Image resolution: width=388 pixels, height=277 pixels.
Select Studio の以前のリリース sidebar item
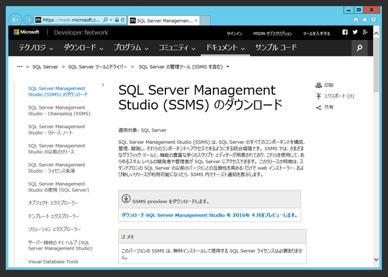click(x=56, y=149)
